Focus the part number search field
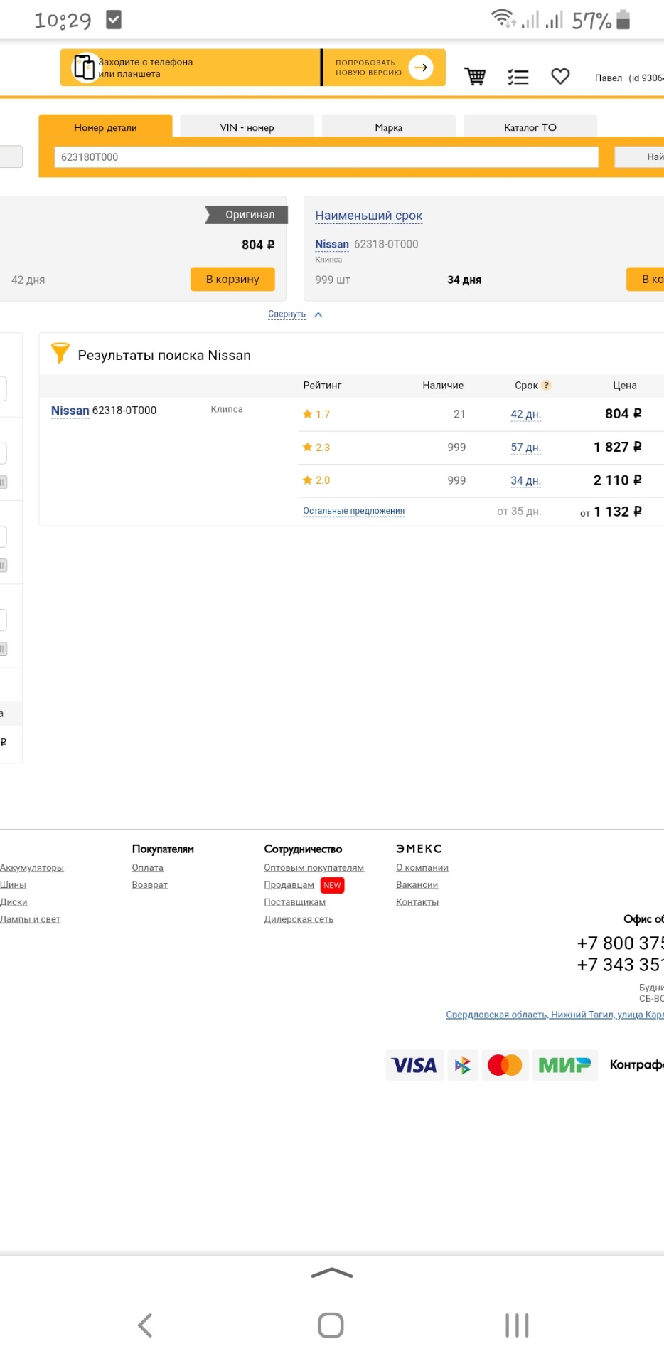 pos(326,157)
